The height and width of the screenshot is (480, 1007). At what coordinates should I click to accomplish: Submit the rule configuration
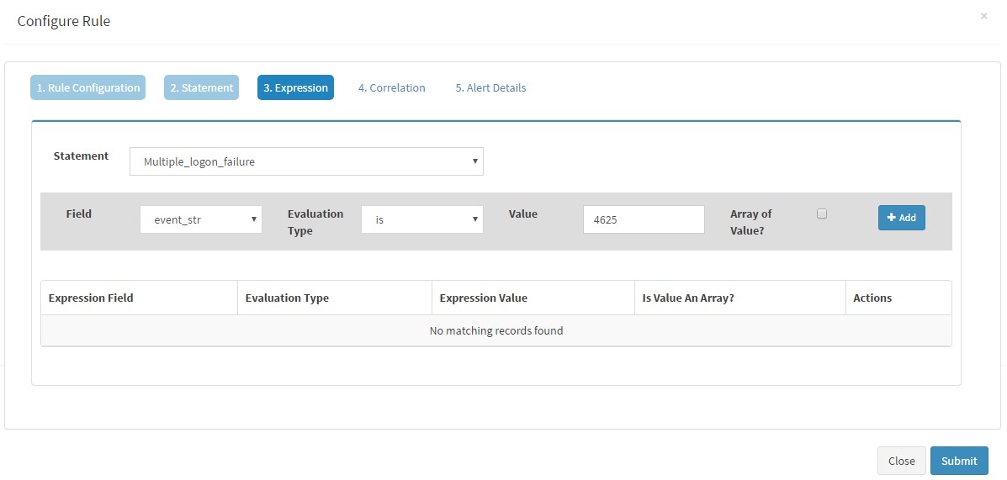click(x=959, y=461)
